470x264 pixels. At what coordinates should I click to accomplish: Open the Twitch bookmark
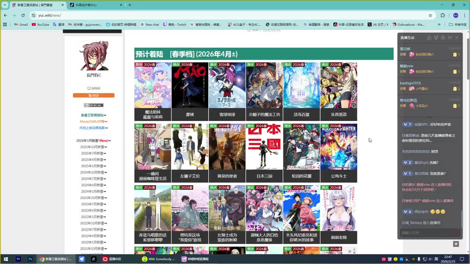pos(174,25)
